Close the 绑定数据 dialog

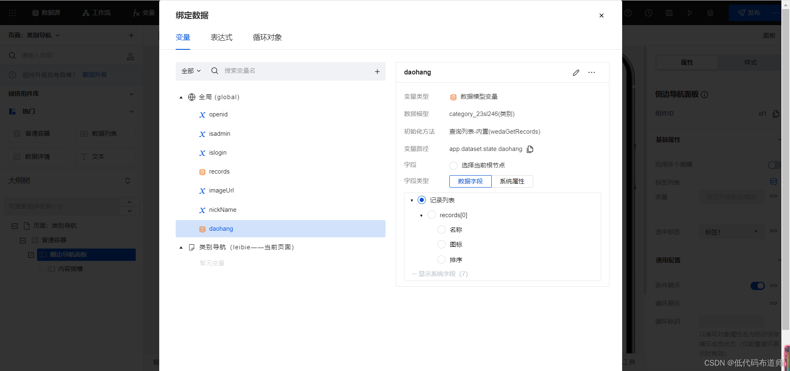[601, 16]
